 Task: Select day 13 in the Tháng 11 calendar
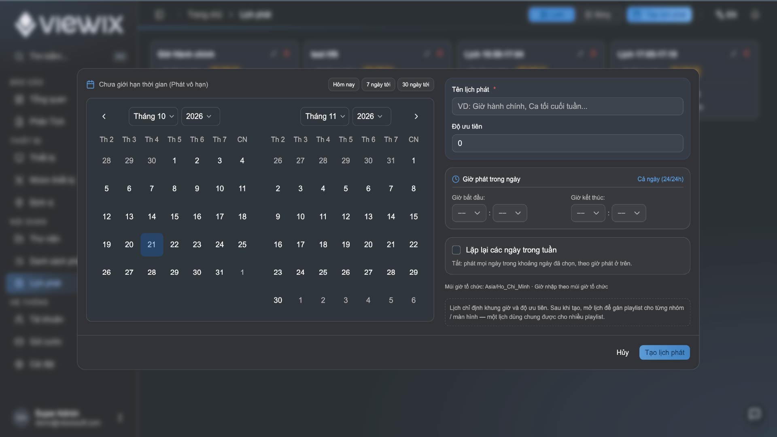(x=368, y=216)
